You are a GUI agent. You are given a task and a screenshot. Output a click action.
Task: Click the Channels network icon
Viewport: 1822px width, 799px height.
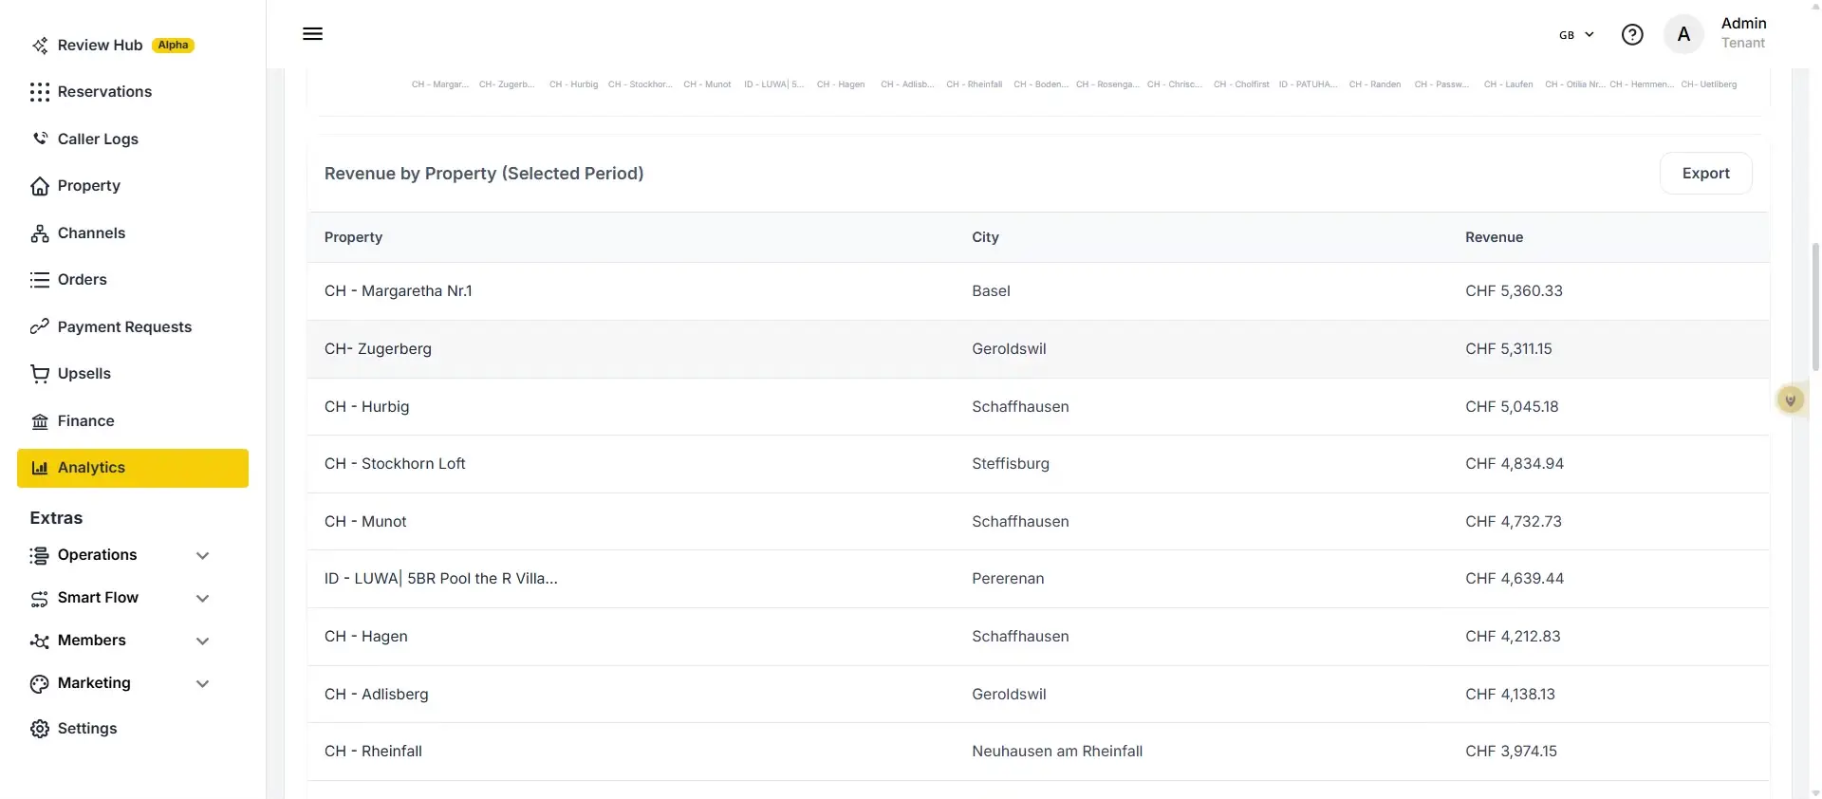40,233
